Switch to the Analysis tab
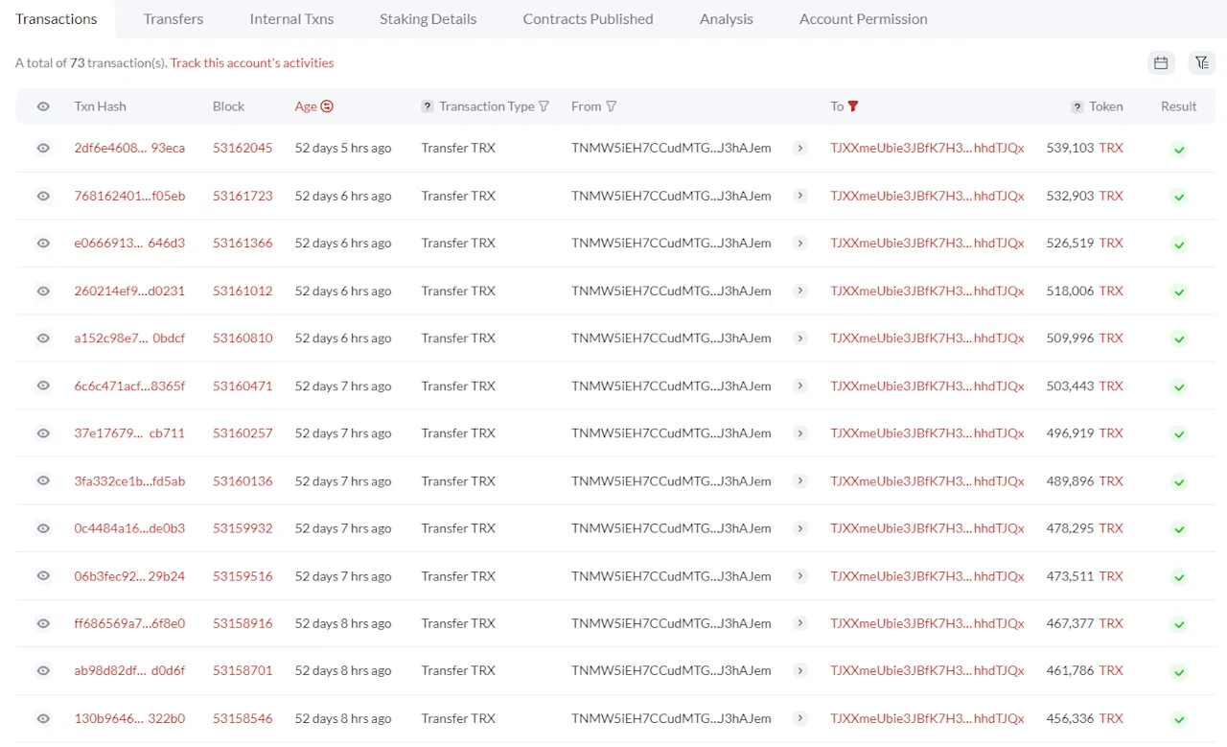The image size is (1227, 747). pos(727,19)
